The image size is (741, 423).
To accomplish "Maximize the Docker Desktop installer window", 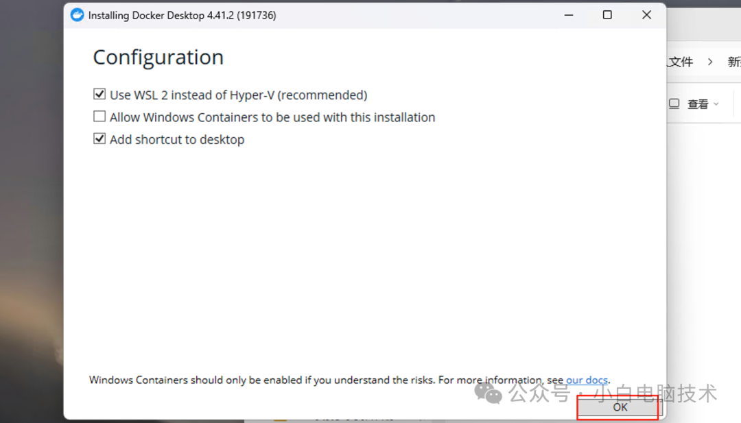I will pyautogui.click(x=607, y=15).
